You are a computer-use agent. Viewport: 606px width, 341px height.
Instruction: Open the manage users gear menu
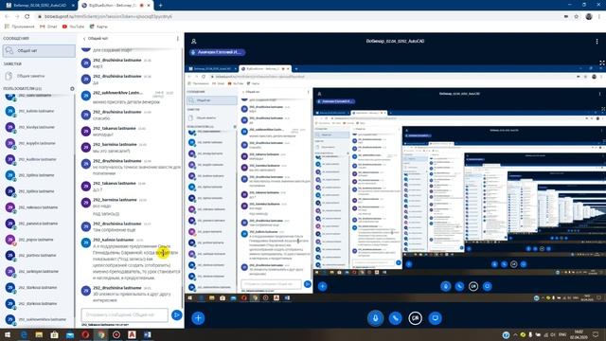coord(72,88)
